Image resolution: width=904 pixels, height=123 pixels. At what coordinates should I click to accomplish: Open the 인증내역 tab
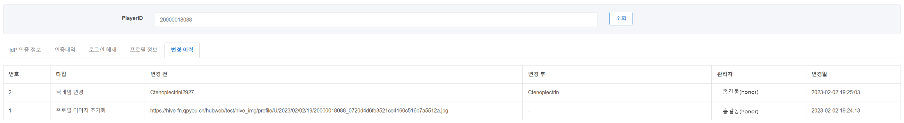click(x=65, y=50)
